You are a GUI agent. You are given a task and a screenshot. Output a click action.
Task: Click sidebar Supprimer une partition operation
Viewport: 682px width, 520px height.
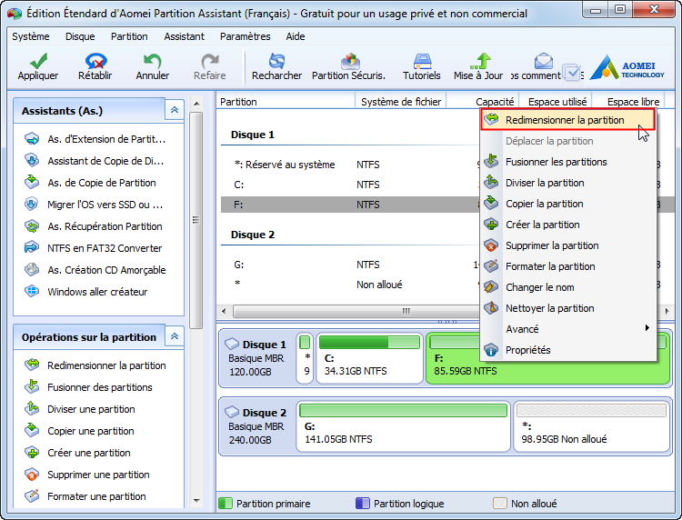point(87,475)
